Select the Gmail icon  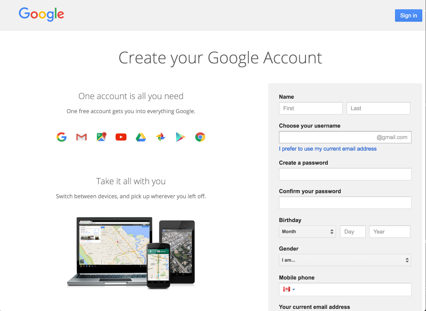(81, 137)
